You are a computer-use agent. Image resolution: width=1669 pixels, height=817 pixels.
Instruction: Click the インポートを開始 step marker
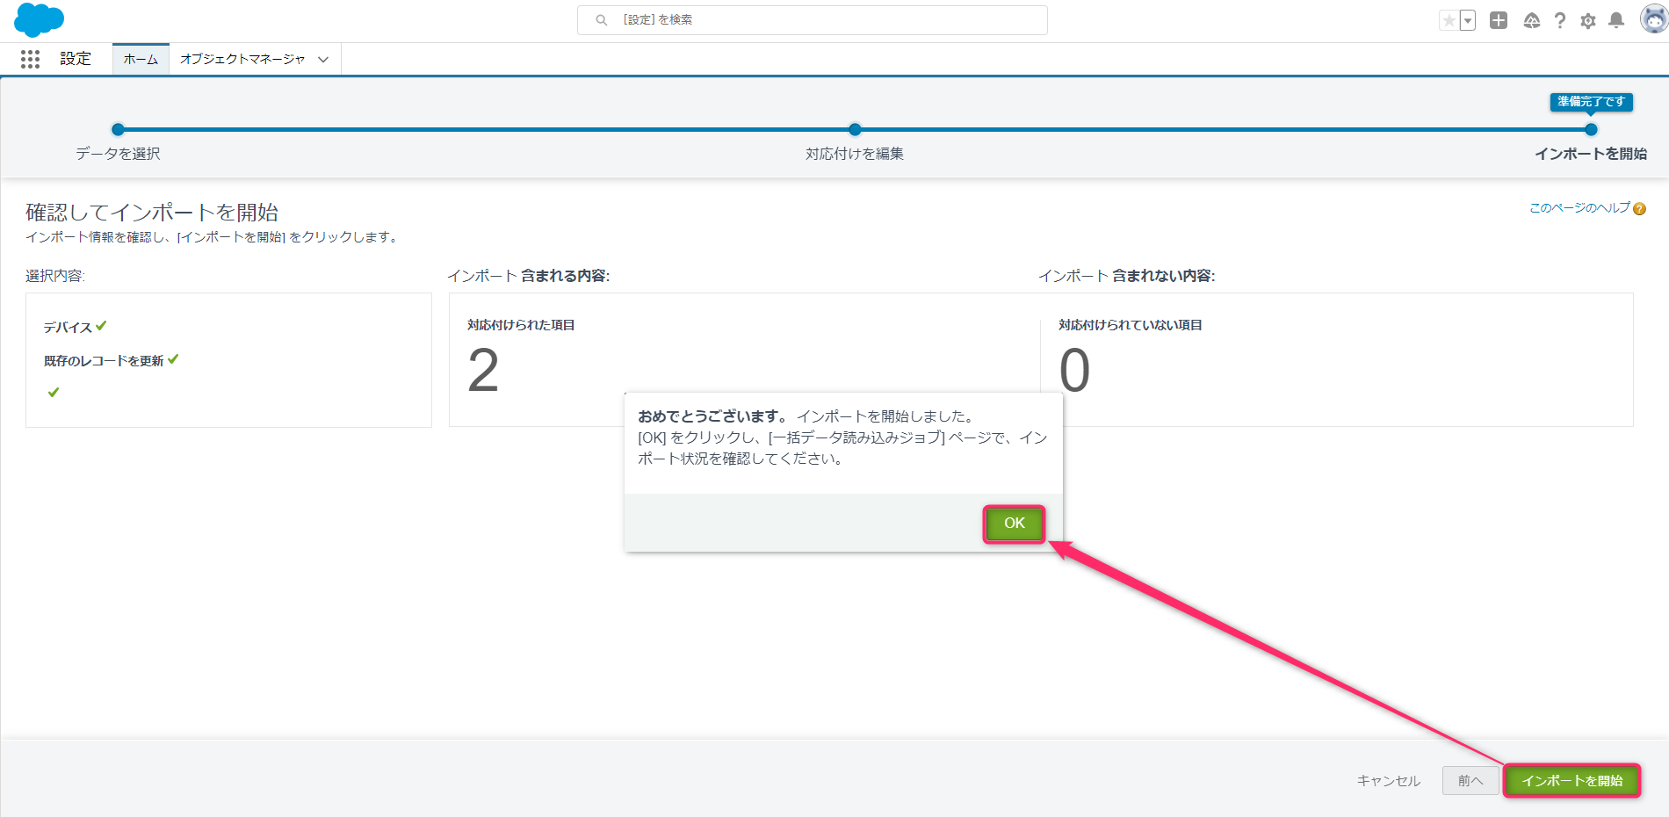point(1591,129)
